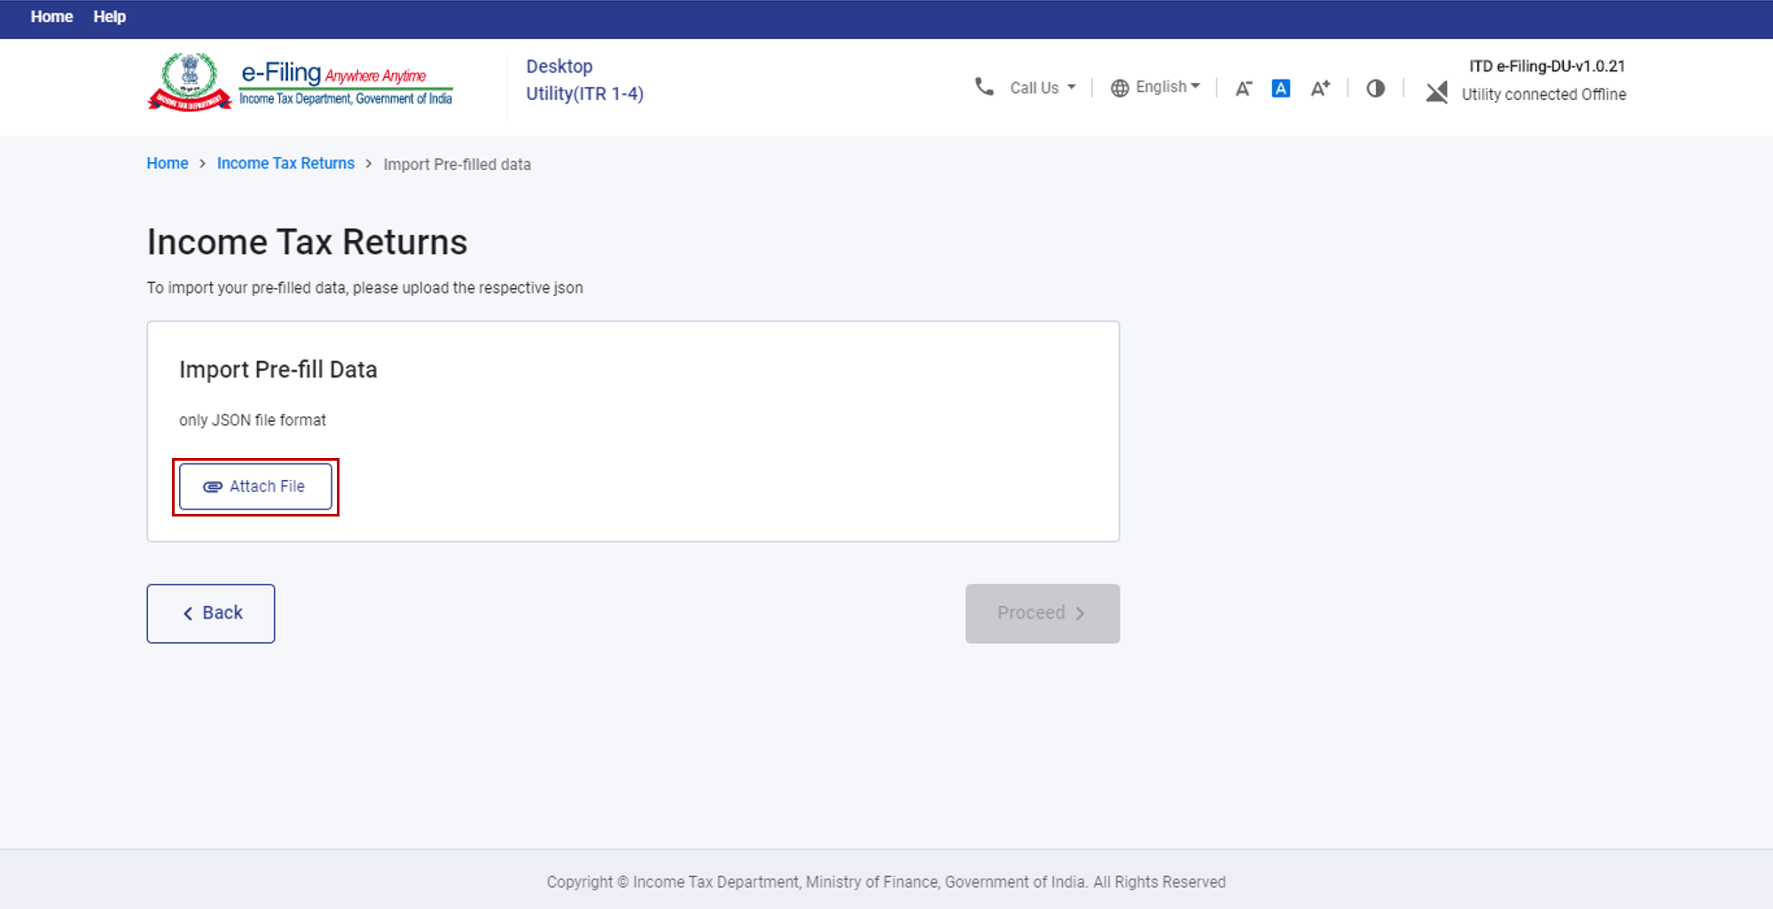Screen dimensions: 1773x909
Task: Decrease font size with A- icon
Action: [x=1243, y=88]
